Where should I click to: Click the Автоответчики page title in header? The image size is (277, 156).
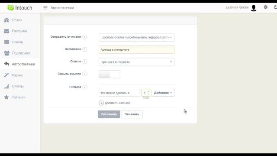click(62, 8)
